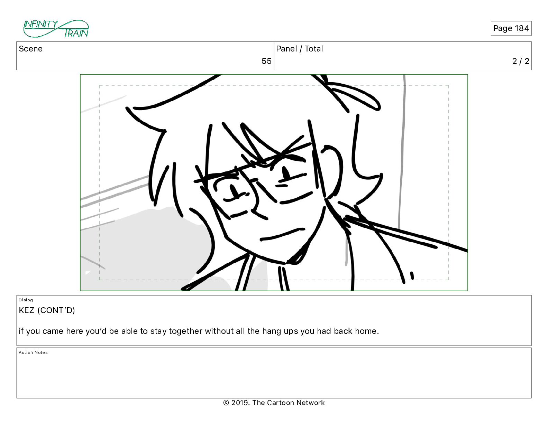The image size is (548, 423).
Task: Click inside the empty Action Notes box
Action: 274,377
